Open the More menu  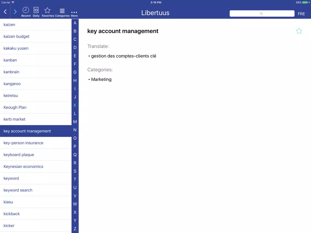(74, 14)
